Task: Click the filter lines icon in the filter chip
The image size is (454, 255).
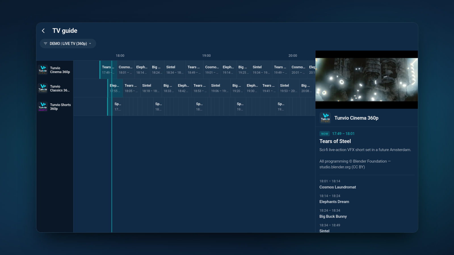Action: 45,44
